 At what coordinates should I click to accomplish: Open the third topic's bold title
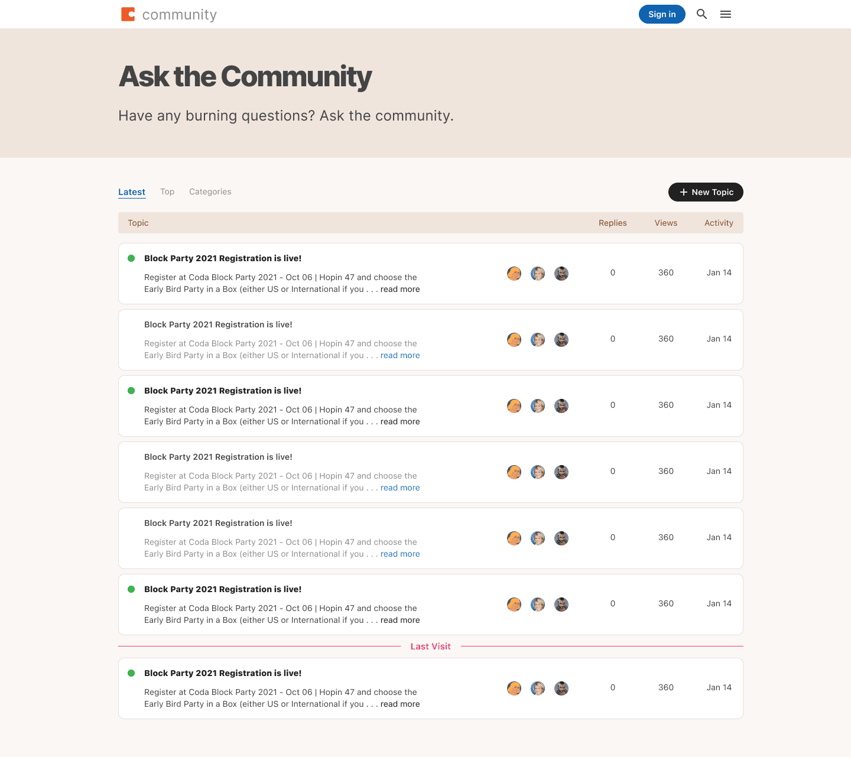[x=223, y=391]
